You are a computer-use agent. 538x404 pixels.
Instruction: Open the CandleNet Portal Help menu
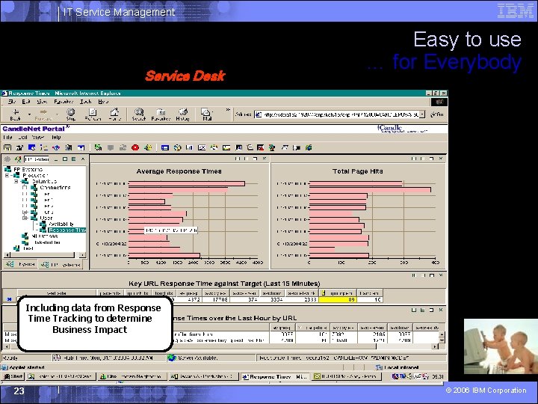[56, 138]
